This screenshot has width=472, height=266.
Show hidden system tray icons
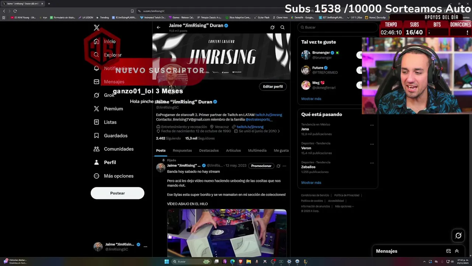coord(424,262)
